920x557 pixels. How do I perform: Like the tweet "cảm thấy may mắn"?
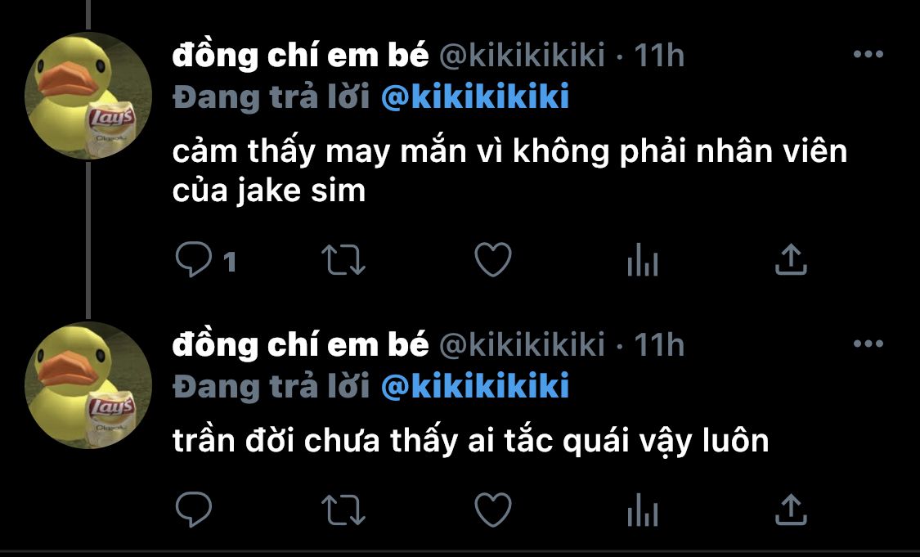[493, 260]
